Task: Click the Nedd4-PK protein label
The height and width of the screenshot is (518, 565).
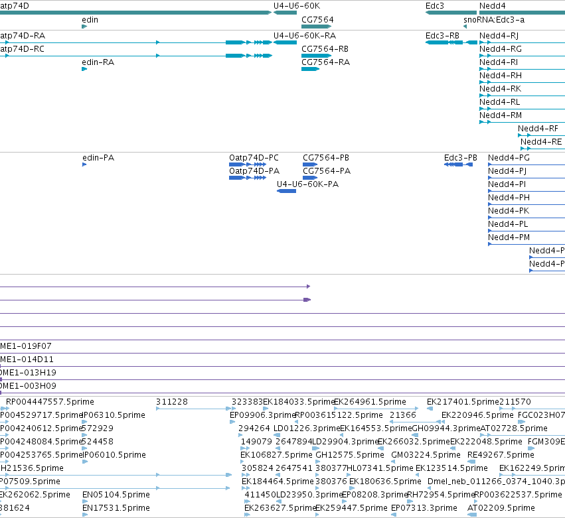Action: [509, 211]
